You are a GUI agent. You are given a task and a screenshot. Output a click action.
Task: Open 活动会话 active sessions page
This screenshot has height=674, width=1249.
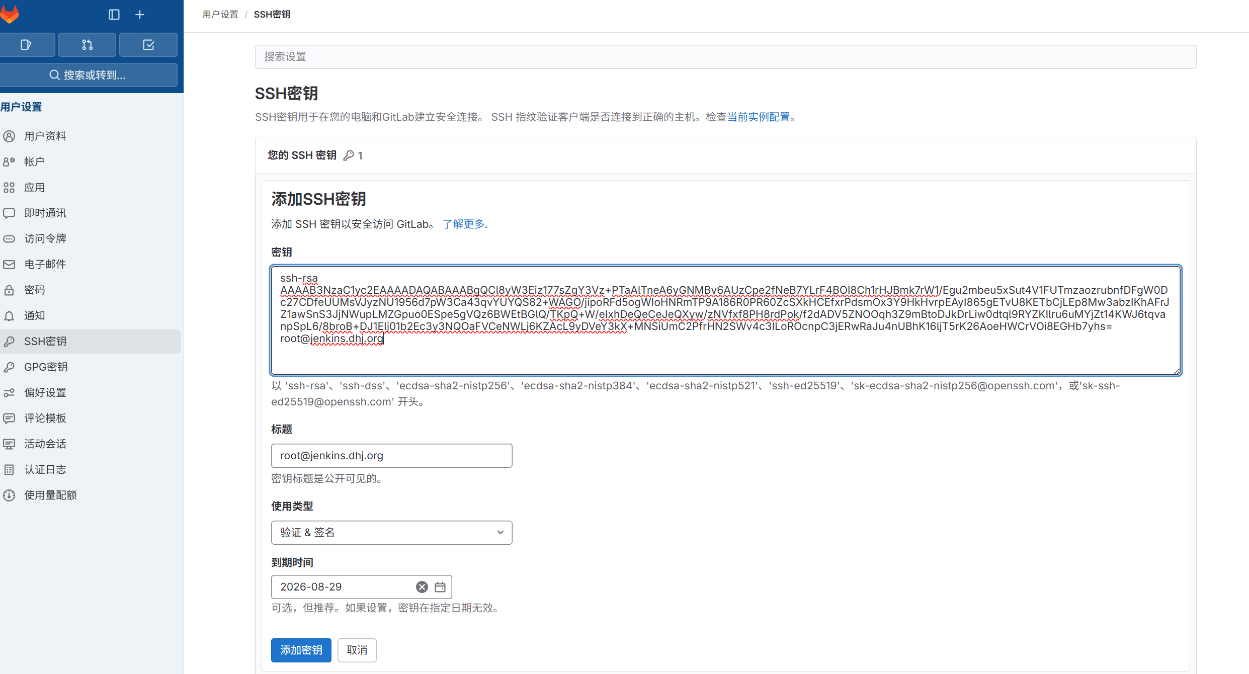pyautogui.click(x=90, y=444)
